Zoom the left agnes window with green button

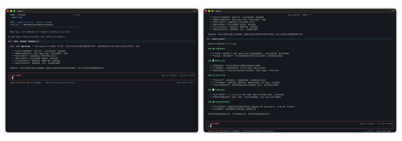coord(15,11)
